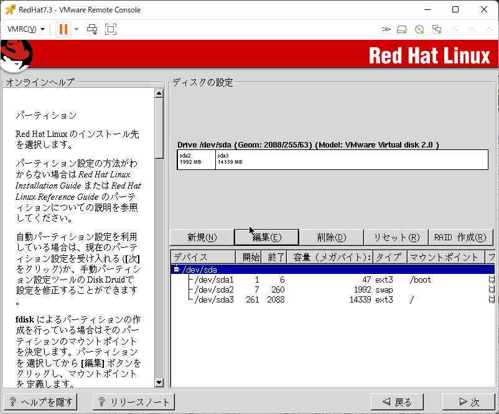Click the RAID 作成(R) button

(460, 237)
